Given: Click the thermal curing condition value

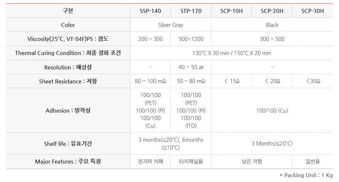Looking at the screenshot, I should 231,53.
